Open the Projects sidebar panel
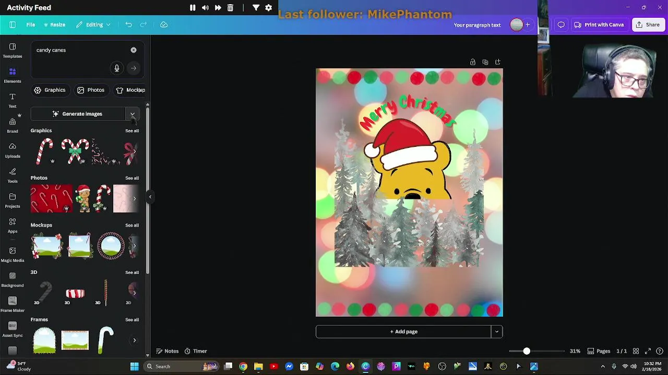 point(13,201)
